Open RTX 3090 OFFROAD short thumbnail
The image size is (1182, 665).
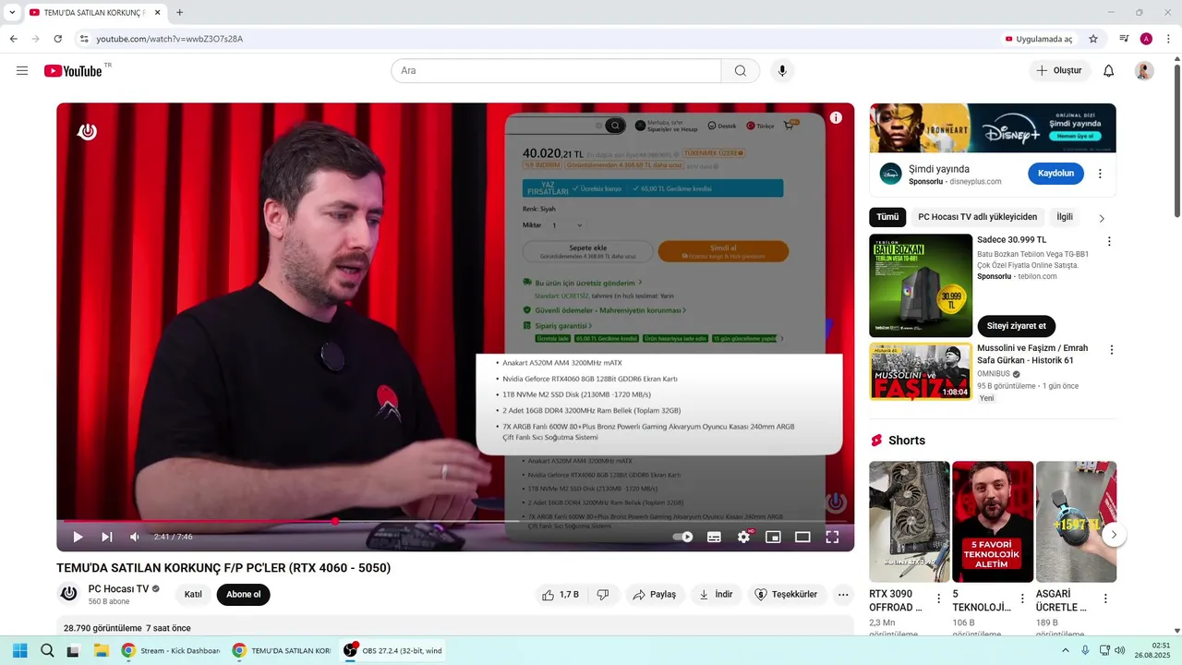click(910, 522)
